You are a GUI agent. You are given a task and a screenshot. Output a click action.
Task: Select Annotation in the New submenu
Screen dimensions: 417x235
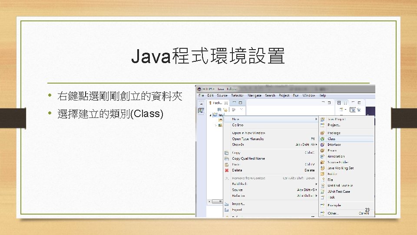(x=346, y=156)
